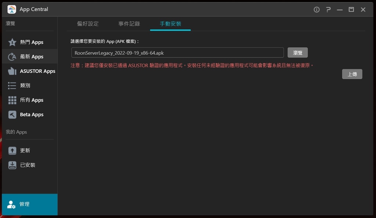Maximize the App Central window
This screenshot has width=376, height=218.
pos(351,9)
